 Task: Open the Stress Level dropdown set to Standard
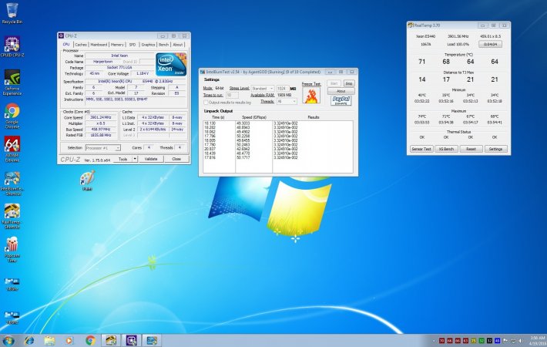pos(263,89)
